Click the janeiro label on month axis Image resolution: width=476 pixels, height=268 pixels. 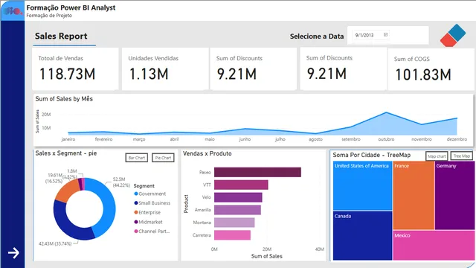68,139
